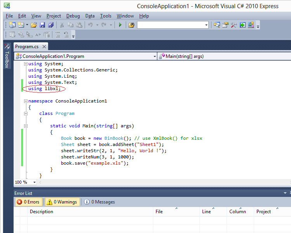The height and width of the screenshot is (233, 291).
Task: Toggle the 0 Messages filter button
Action: tap(99, 202)
